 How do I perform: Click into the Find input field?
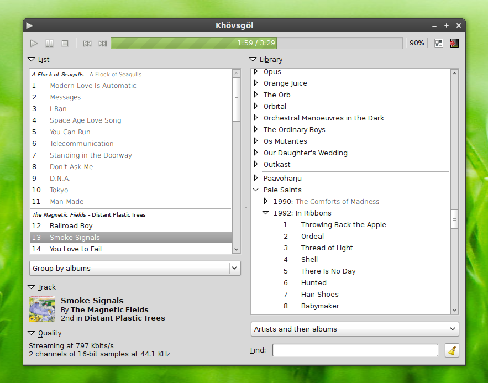click(355, 350)
